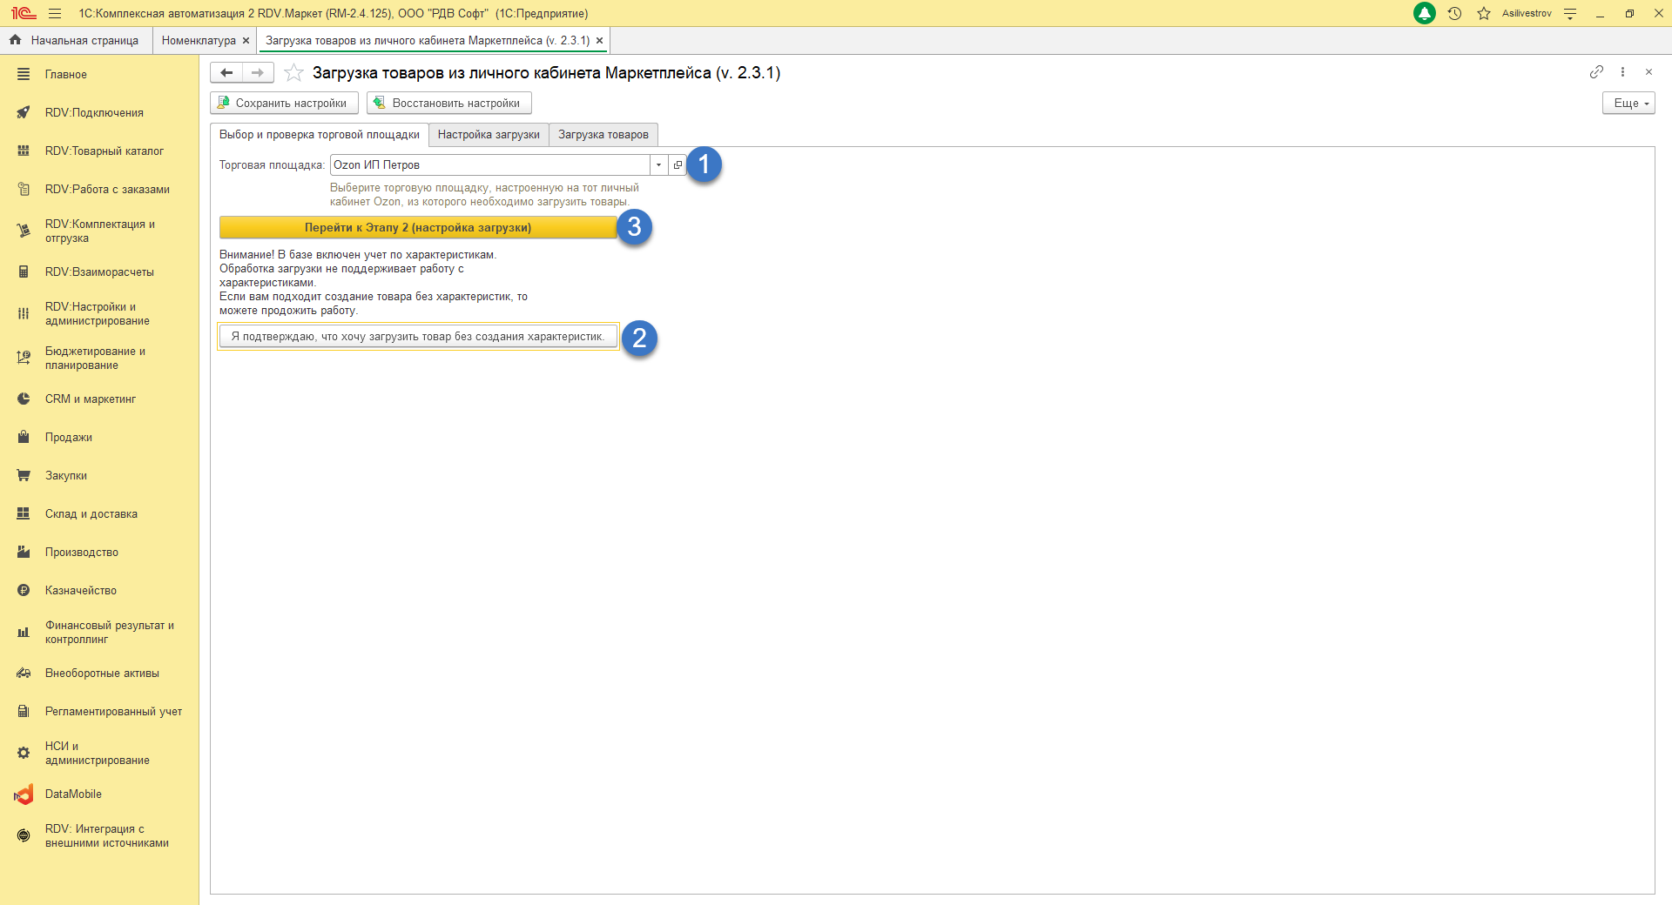This screenshot has width=1672, height=905.
Task: Switch to Выбор и проверка торговой площадки tab
Action: [x=319, y=135]
